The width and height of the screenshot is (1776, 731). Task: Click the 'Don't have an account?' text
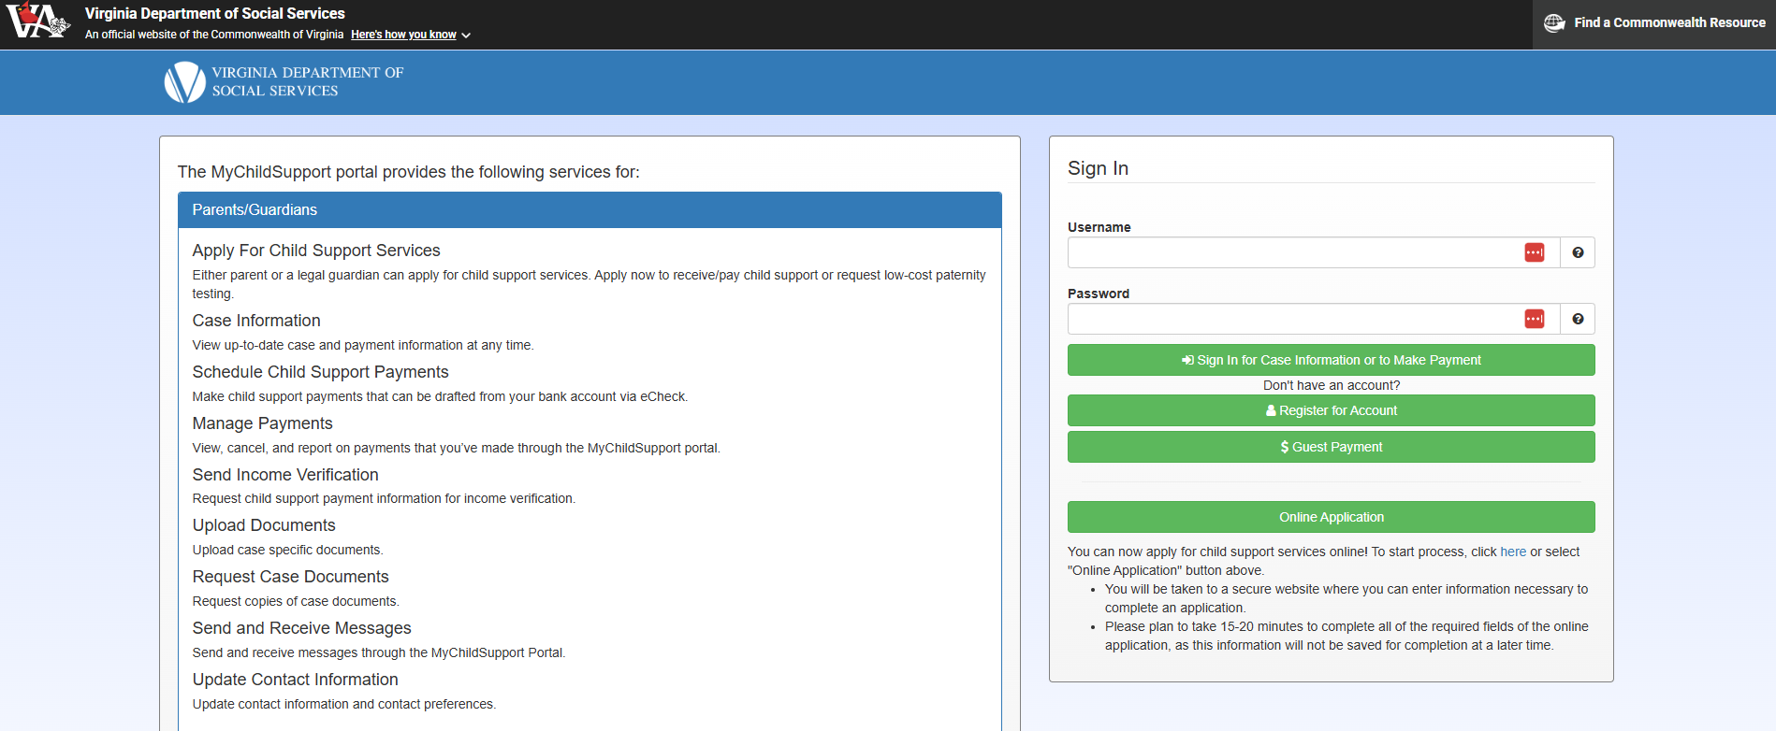(1331, 385)
